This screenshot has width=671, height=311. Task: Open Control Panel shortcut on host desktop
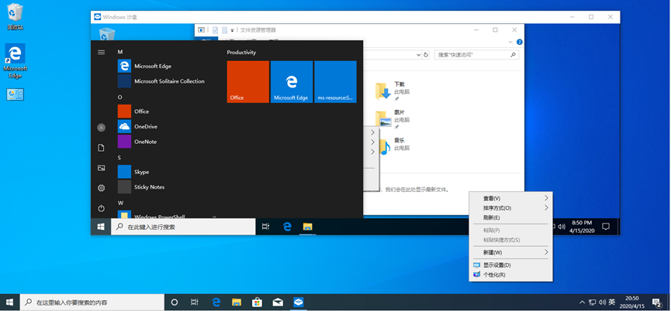tap(15, 94)
